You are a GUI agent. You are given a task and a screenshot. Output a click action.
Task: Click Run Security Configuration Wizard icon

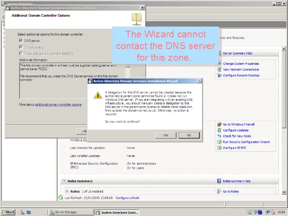tap(219, 142)
